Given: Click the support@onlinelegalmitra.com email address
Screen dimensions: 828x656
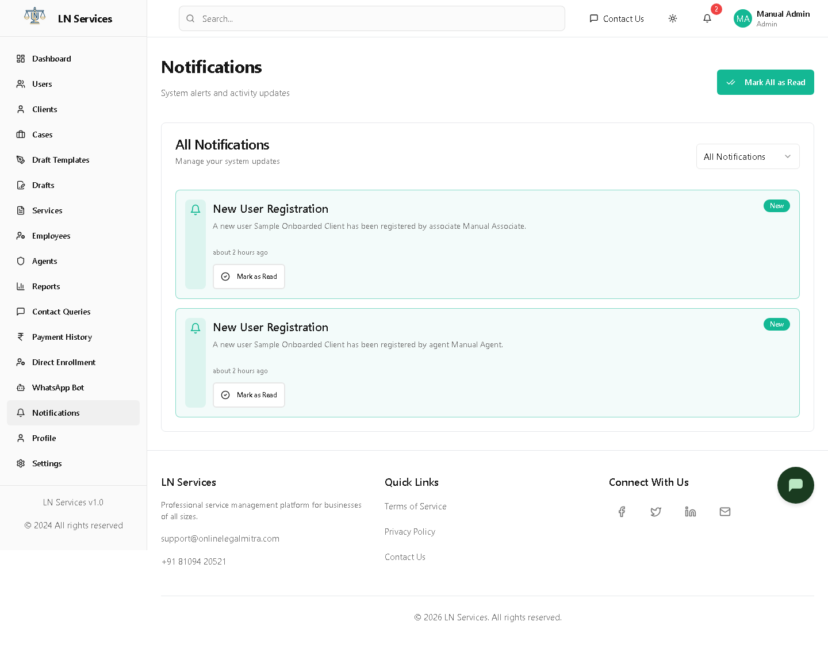Looking at the screenshot, I should click(x=220, y=539).
